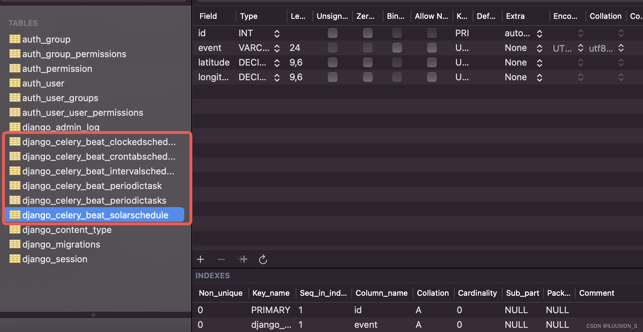This screenshot has height=332, width=643.
Task: Select the django_session table
Action: [55, 259]
